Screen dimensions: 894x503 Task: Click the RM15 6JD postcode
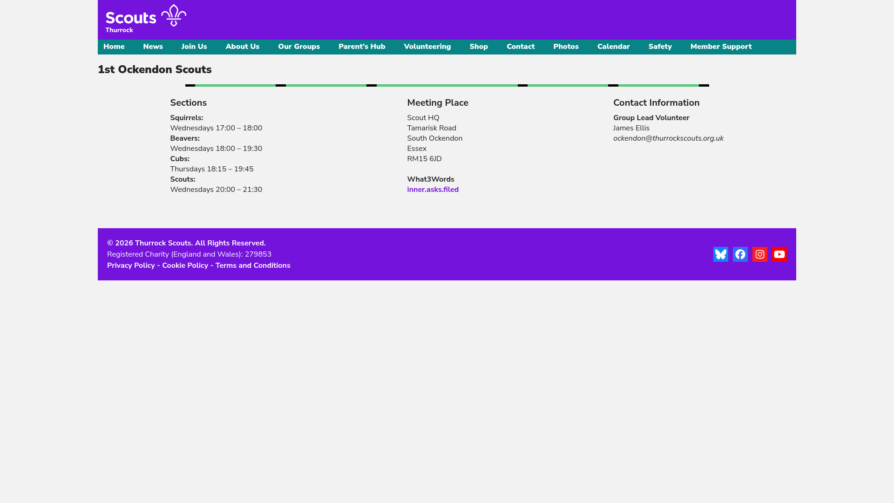click(424, 159)
